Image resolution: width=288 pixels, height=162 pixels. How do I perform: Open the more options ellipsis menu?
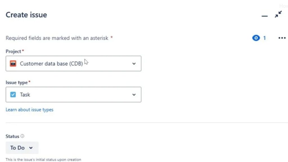282,38
